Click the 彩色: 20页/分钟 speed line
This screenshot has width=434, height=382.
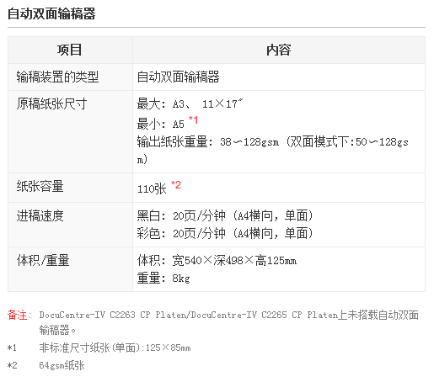pos(225,233)
